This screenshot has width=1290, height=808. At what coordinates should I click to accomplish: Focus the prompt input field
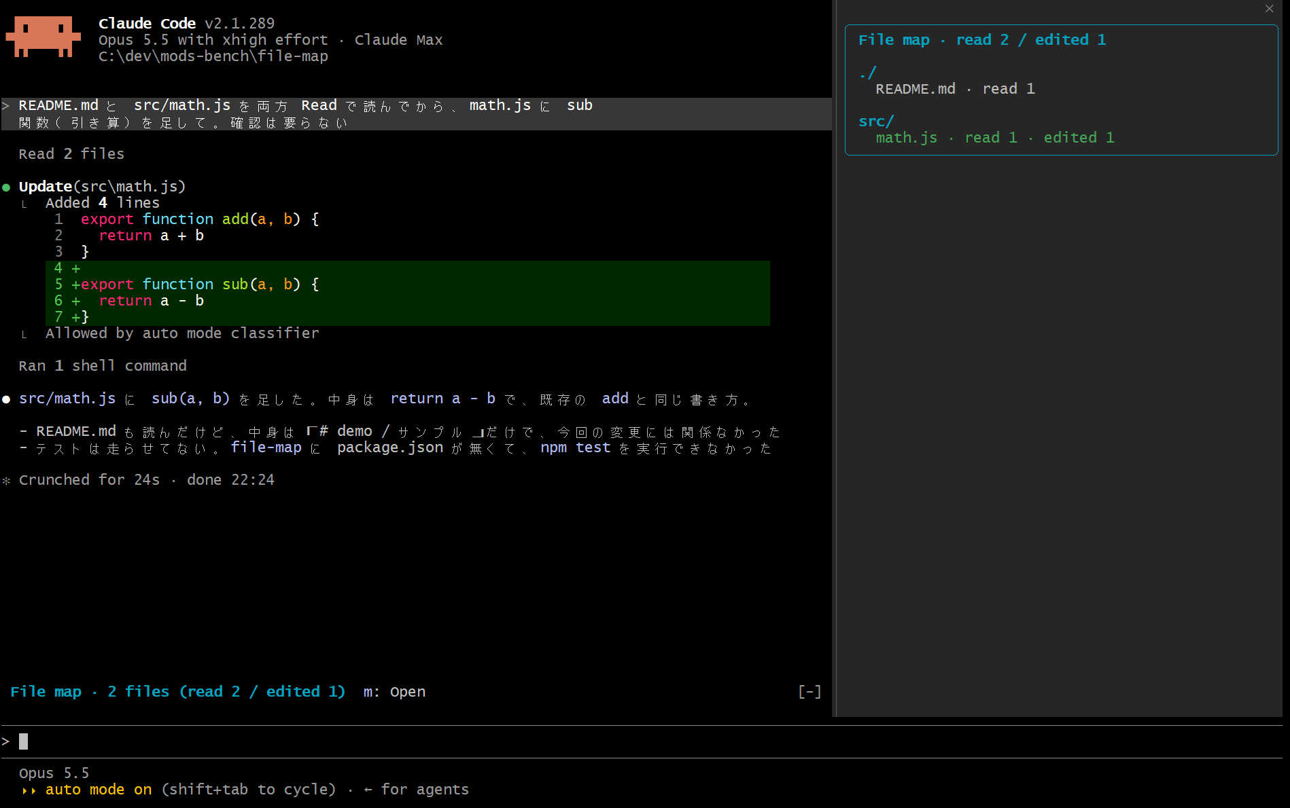click(x=642, y=741)
